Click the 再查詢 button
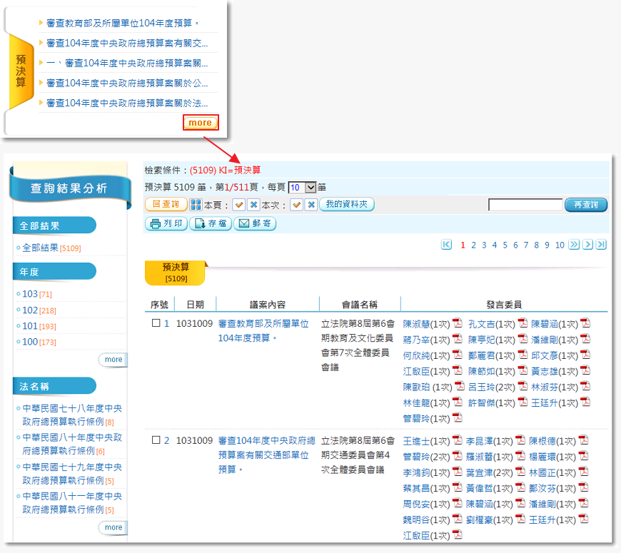The height and width of the screenshot is (553, 621). (585, 206)
